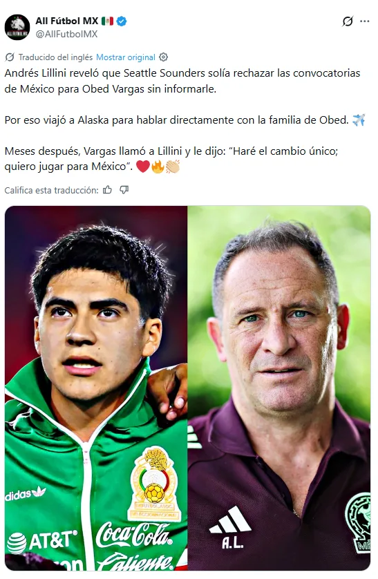The image size is (378, 579).
Task: Open the @AllFutbolMX handle
Action: 66,34
